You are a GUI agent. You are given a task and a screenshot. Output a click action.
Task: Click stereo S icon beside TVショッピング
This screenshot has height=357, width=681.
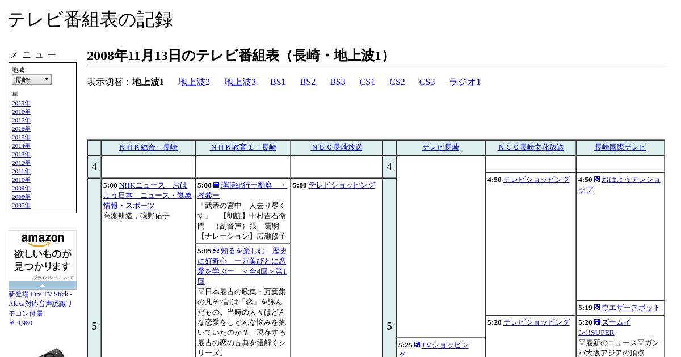point(417,345)
